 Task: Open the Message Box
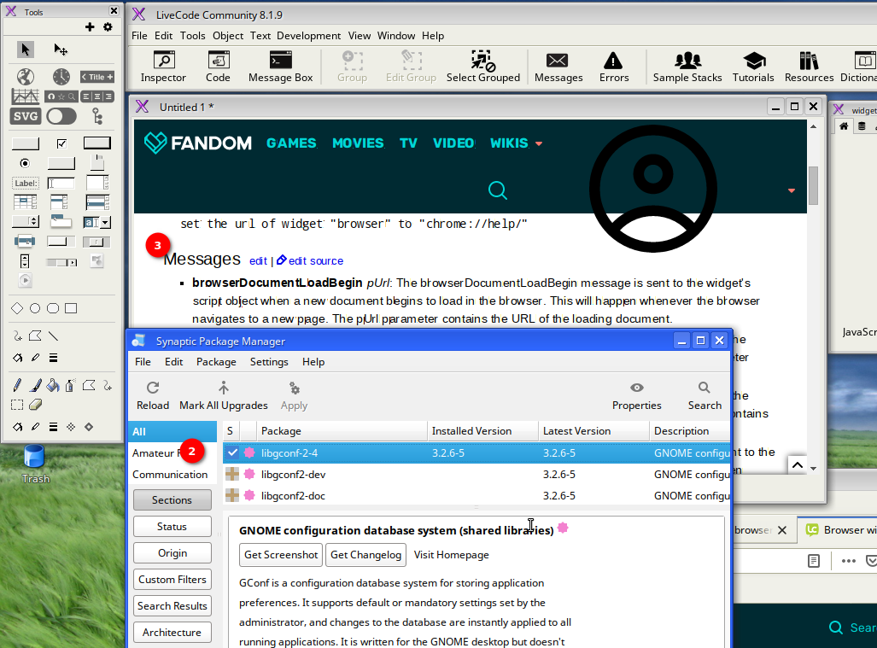point(280,67)
